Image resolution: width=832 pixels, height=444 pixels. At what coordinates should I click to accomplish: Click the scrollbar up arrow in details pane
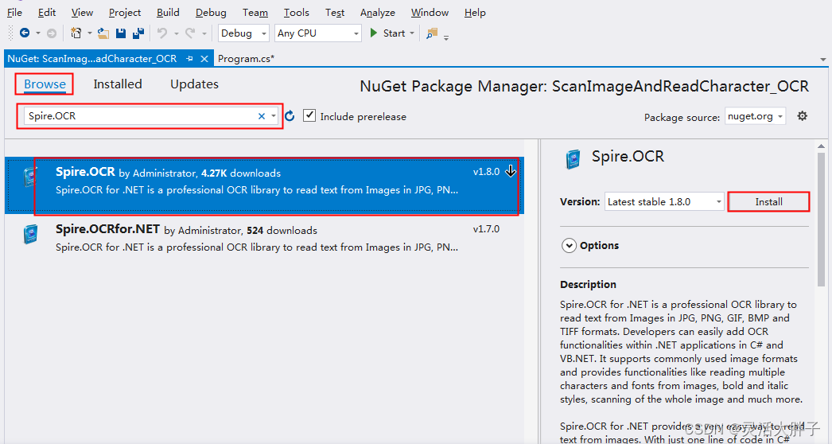point(822,146)
